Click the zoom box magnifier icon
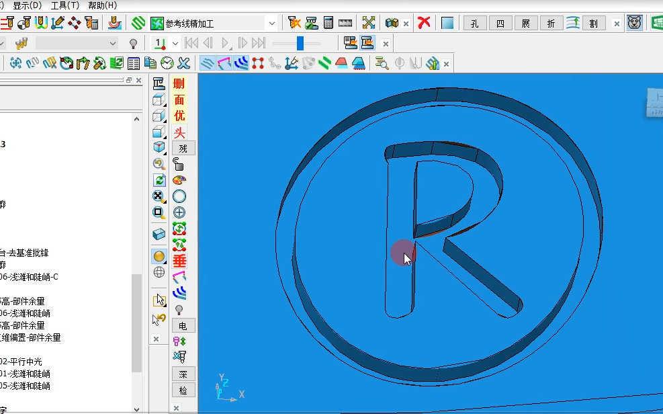This screenshot has height=414, width=663. coord(159,212)
